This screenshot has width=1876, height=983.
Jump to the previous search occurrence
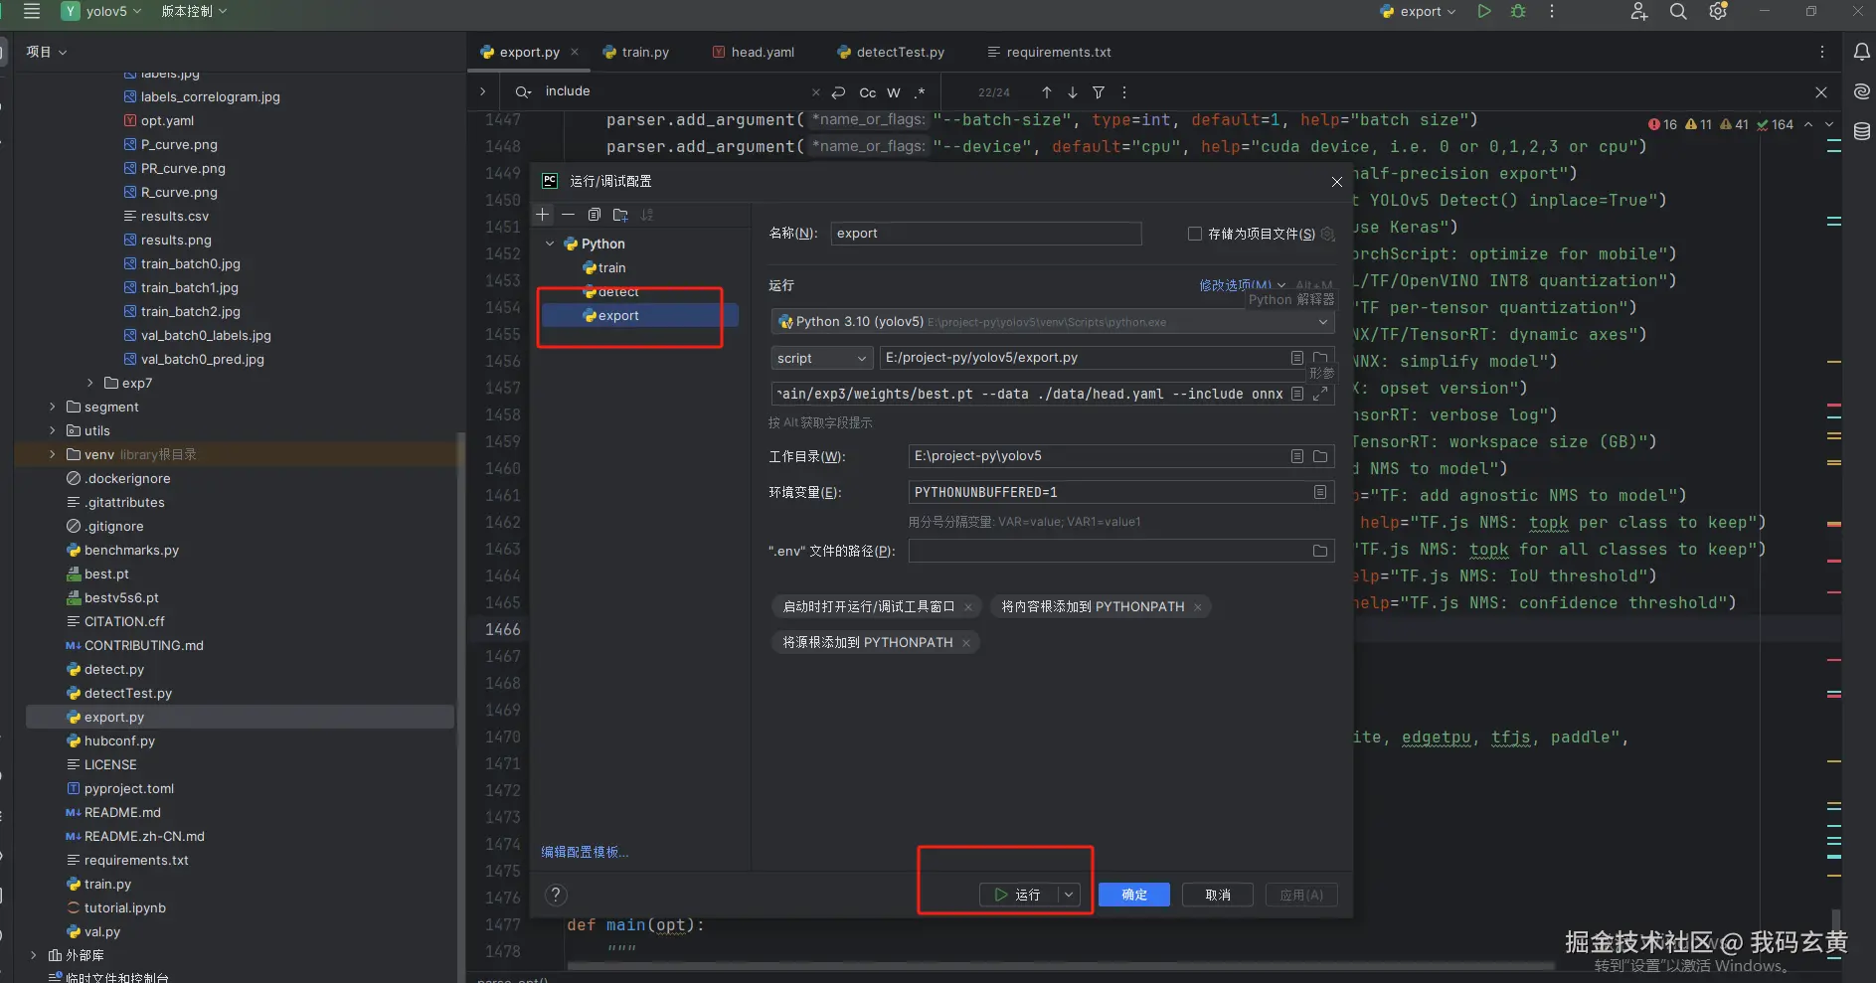pyautogui.click(x=1047, y=92)
